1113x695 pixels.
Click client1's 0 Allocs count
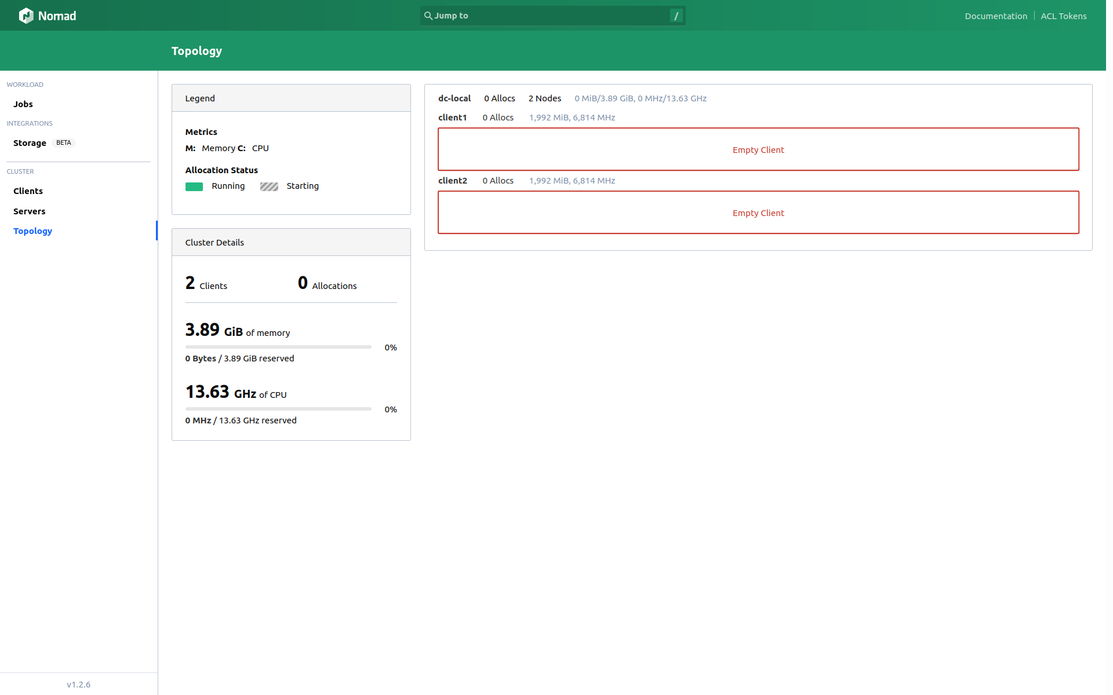pyautogui.click(x=498, y=118)
